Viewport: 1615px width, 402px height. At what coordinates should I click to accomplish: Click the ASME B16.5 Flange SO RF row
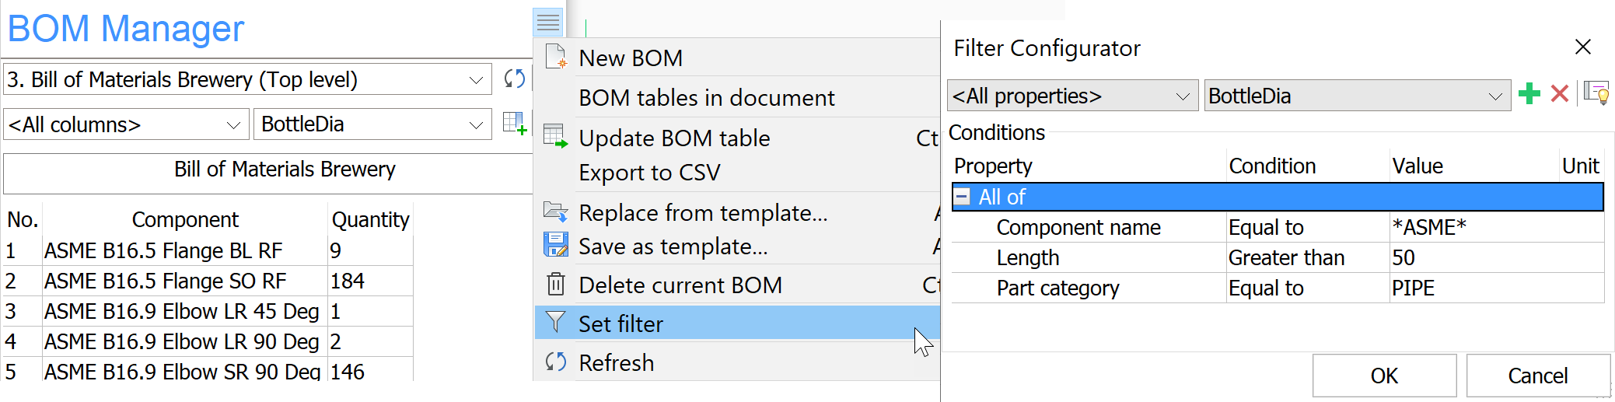(165, 281)
